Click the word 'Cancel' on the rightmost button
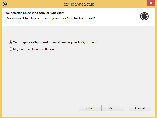Screen dimensions: 157x118 (x=140, y=108)
